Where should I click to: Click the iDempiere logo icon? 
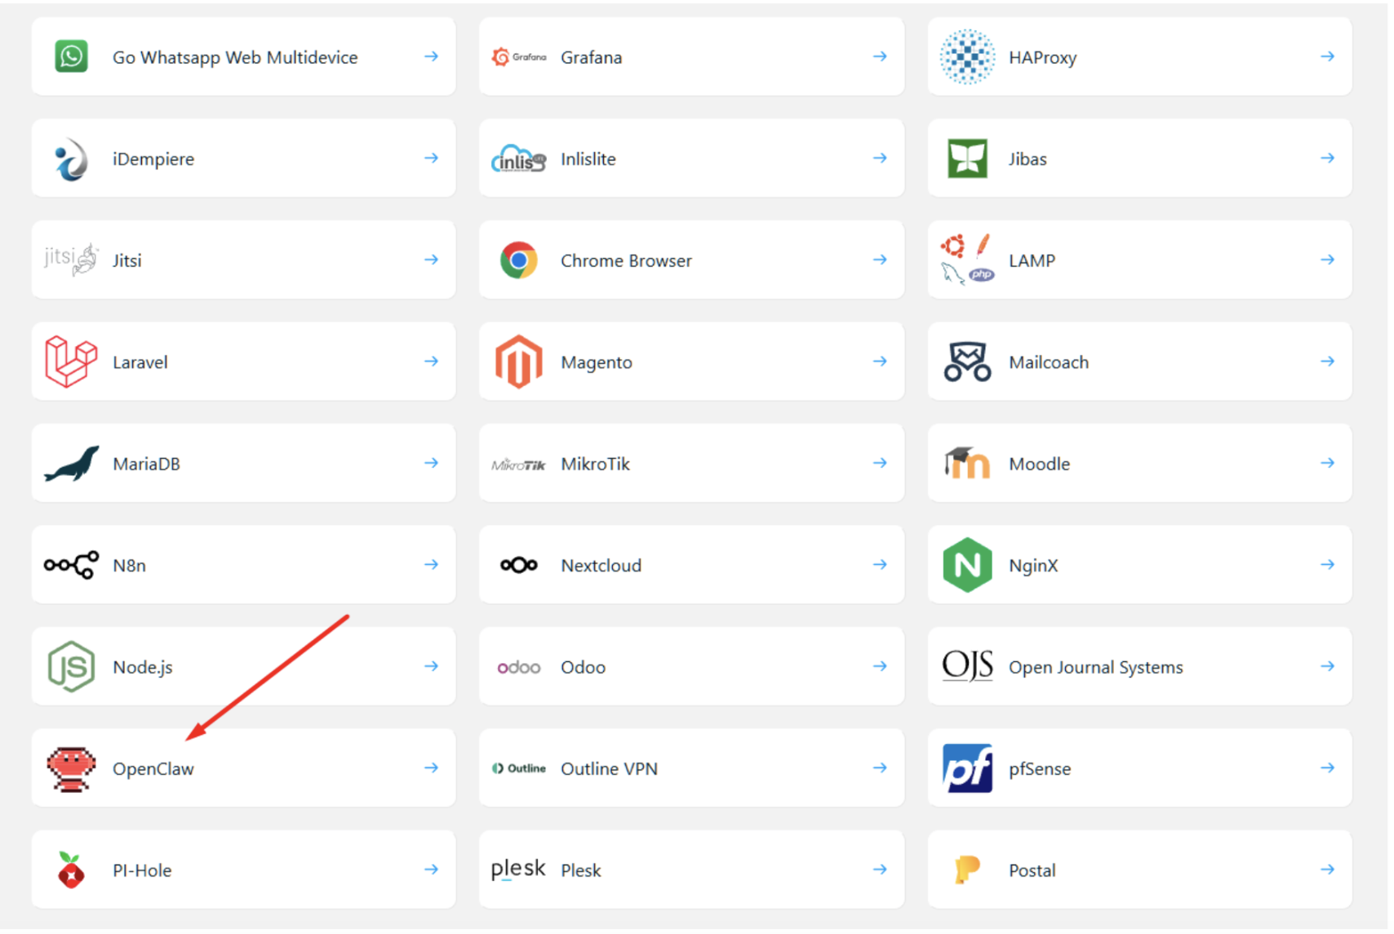pyautogui.click(x=71, y=158)
